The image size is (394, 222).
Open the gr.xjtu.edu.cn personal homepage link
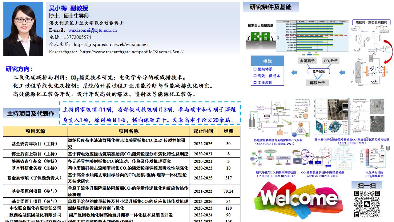click(x=111, y=44)
